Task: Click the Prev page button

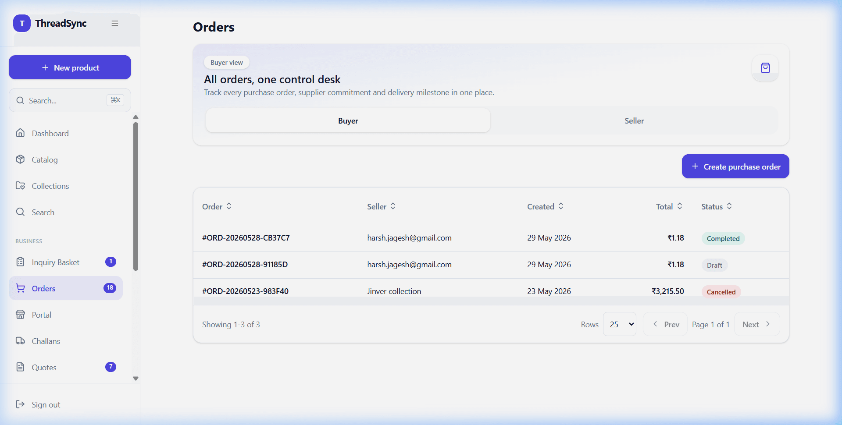Action: pyautogui.click(x=665, y=324)
